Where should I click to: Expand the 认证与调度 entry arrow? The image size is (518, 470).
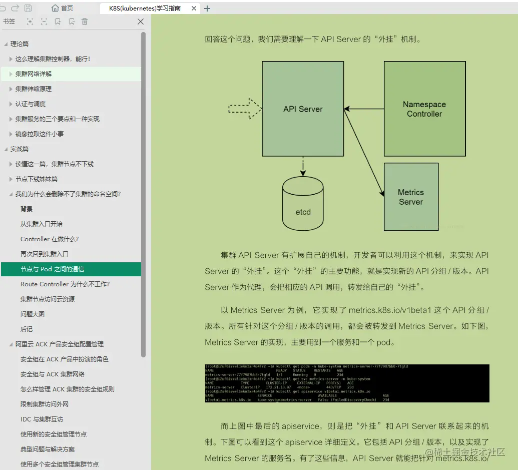pyautogui.click(x=11, y=104)
